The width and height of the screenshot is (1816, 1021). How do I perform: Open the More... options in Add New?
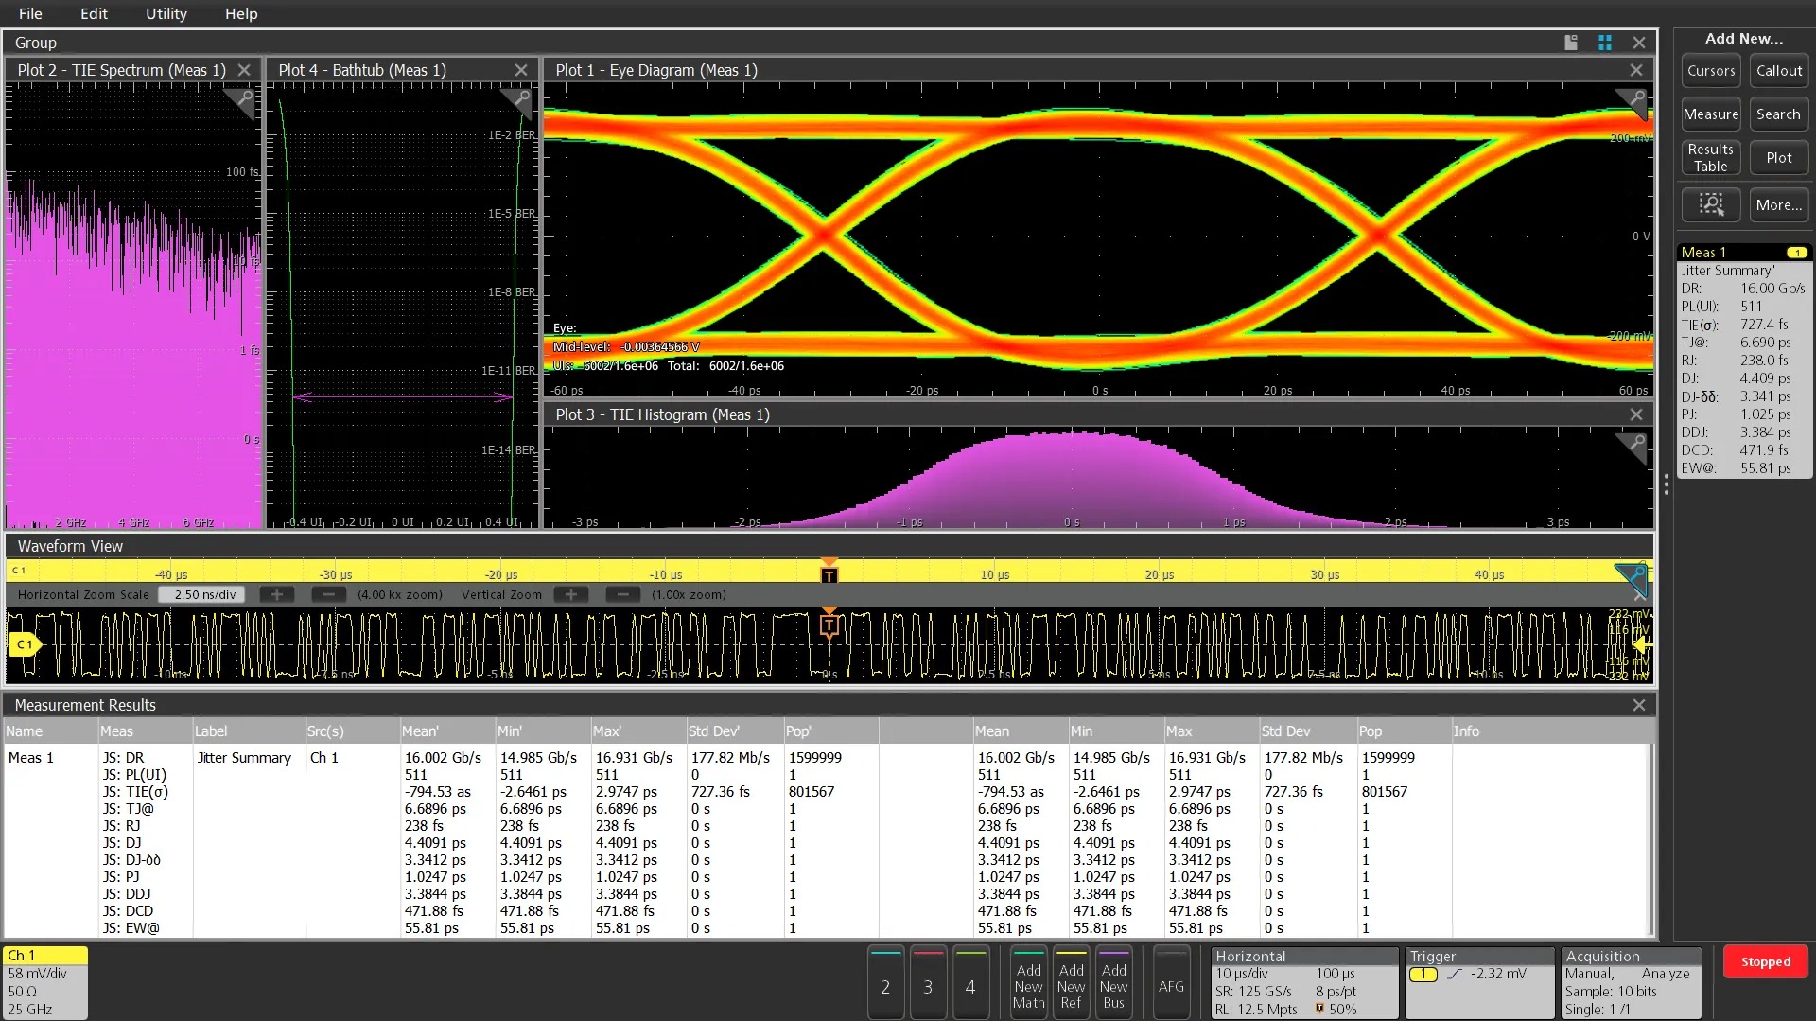coord(1778,204)
